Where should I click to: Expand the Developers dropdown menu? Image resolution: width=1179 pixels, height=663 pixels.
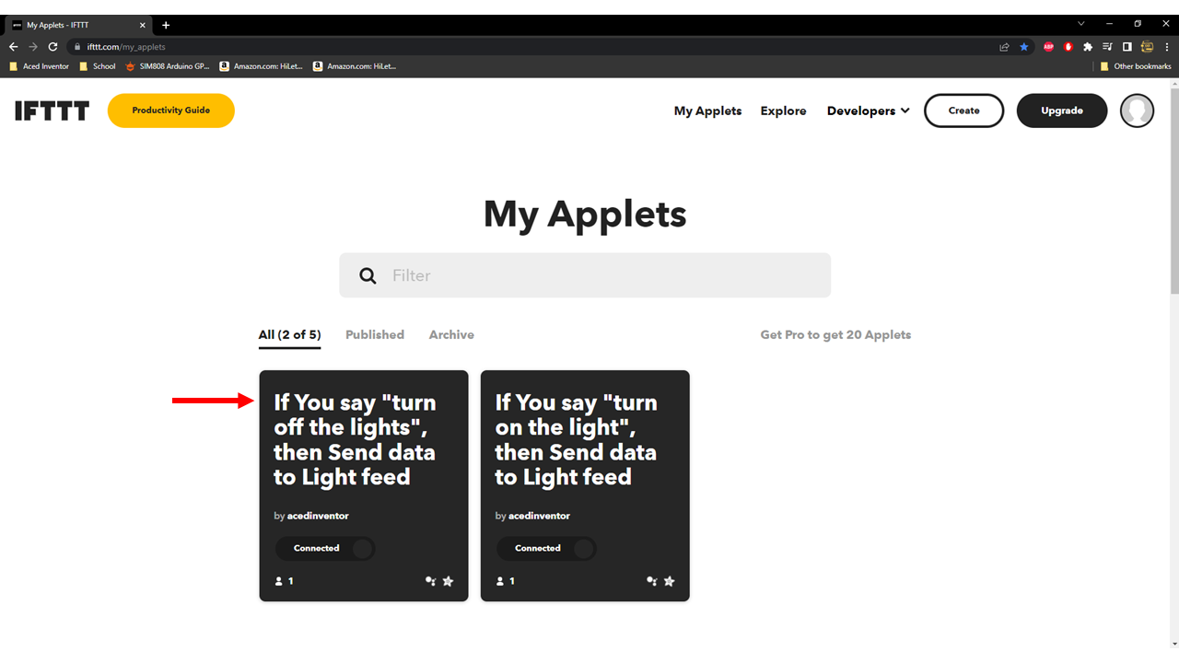868,110
